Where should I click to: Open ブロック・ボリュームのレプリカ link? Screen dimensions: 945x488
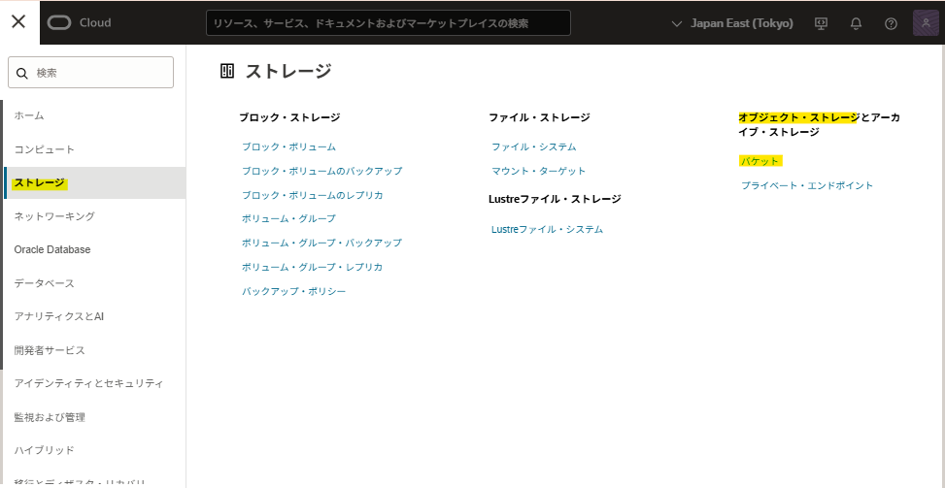point(312,195)
